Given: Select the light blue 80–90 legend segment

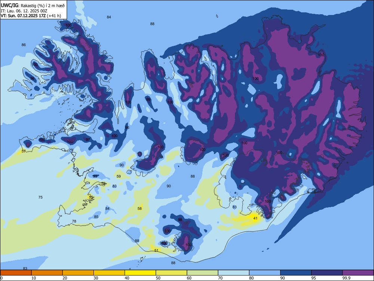Looking at the screenshot, I should click(265, 273).
